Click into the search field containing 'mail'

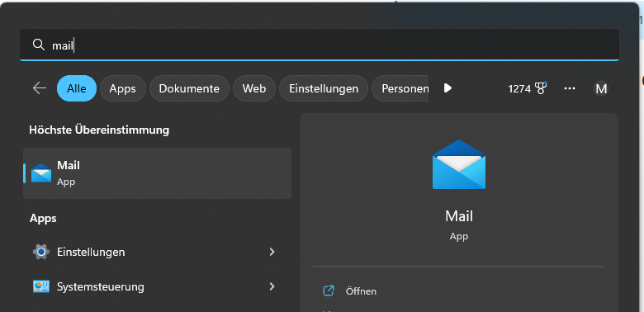pyautogui.click(x=320, y=45)
